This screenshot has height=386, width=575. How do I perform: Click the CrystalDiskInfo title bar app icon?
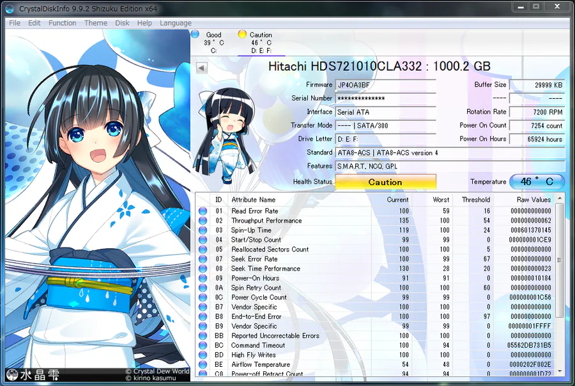pyautogui.click(x=10, y=8)
